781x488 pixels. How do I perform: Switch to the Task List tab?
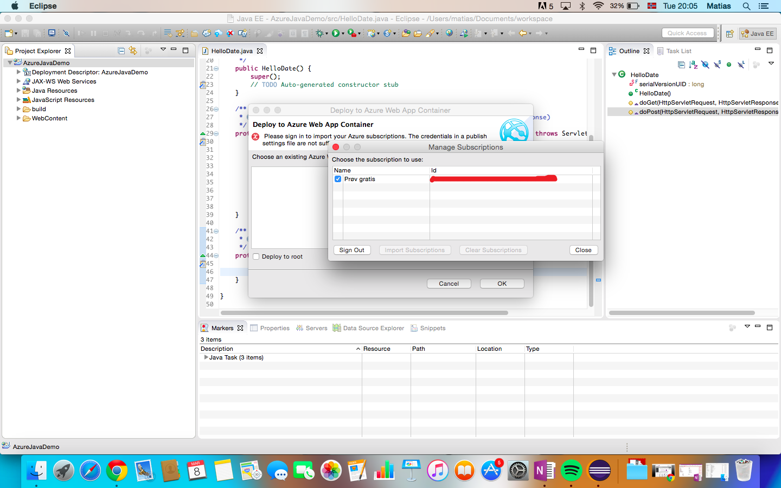click(x=674, y=51)
